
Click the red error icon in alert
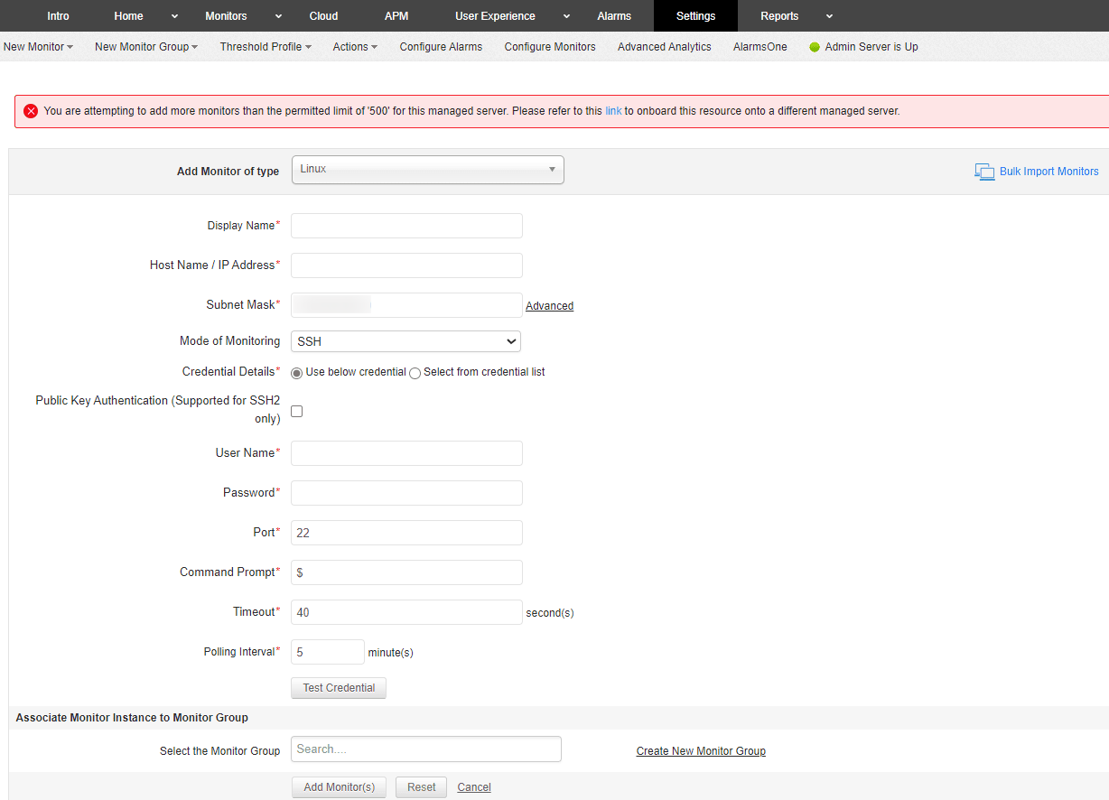tap(31, 111)
